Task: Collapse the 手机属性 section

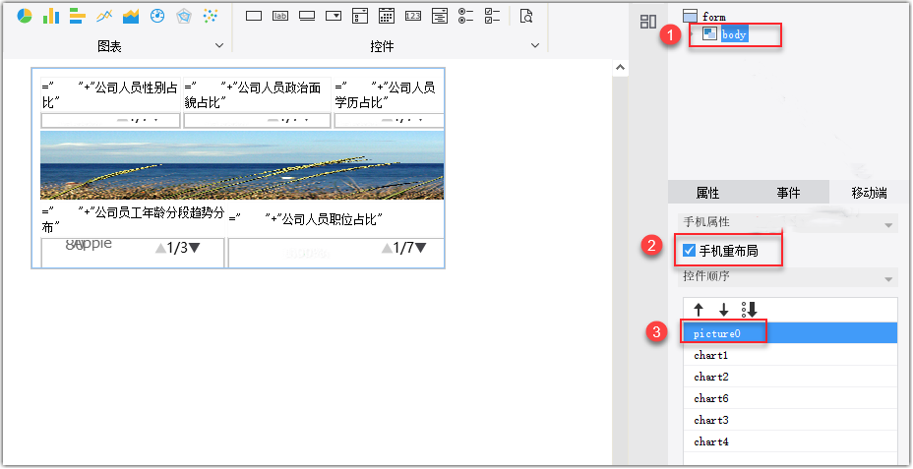Action: [889, 225]
